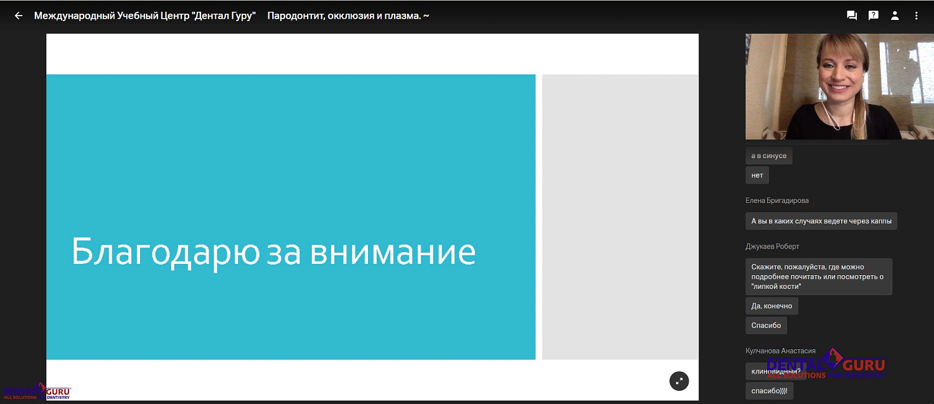Click Елена Бригадирова's message about каппы
The height and width of the screenshot is (404, 934).
(821, 220)
